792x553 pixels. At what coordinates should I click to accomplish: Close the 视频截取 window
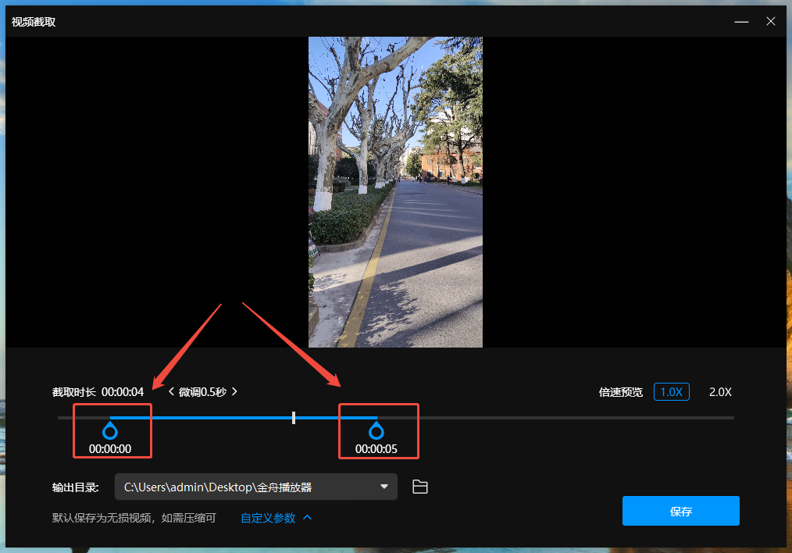(x=771, y=21)
